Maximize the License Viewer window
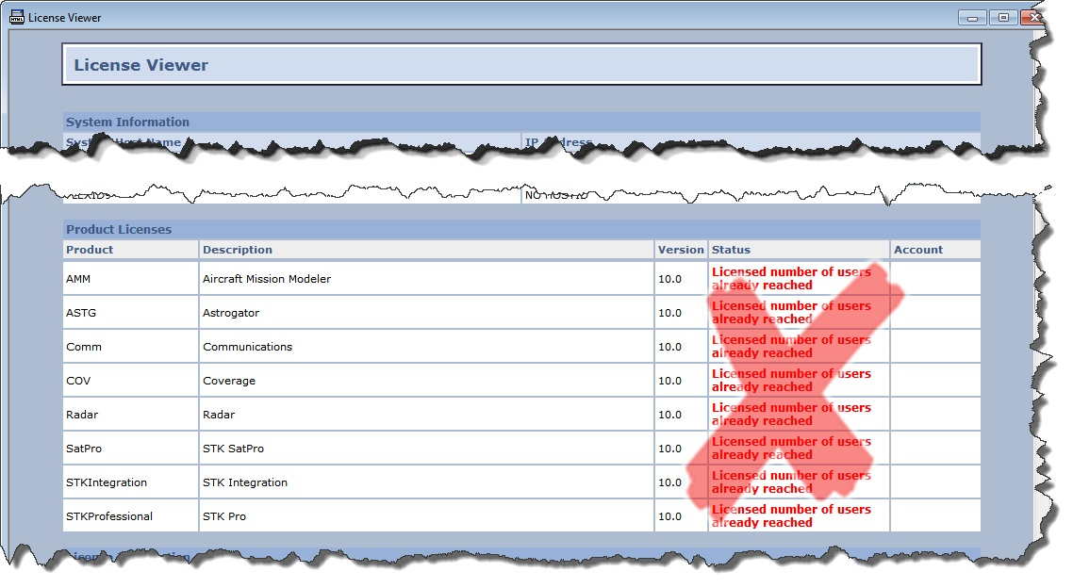 click(1003, 18)
